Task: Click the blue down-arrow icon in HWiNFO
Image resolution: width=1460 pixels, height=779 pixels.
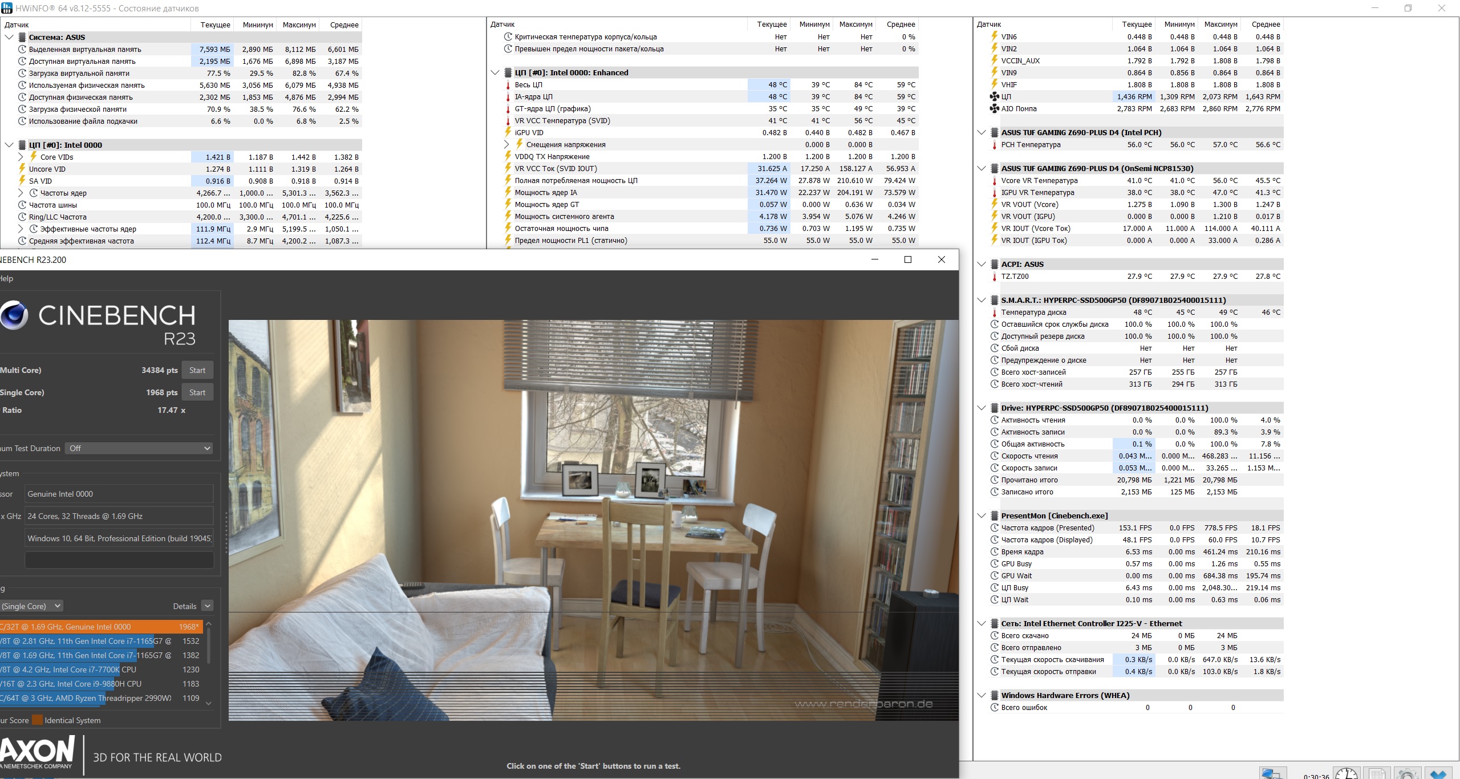Action: (x=1438, y=774)
